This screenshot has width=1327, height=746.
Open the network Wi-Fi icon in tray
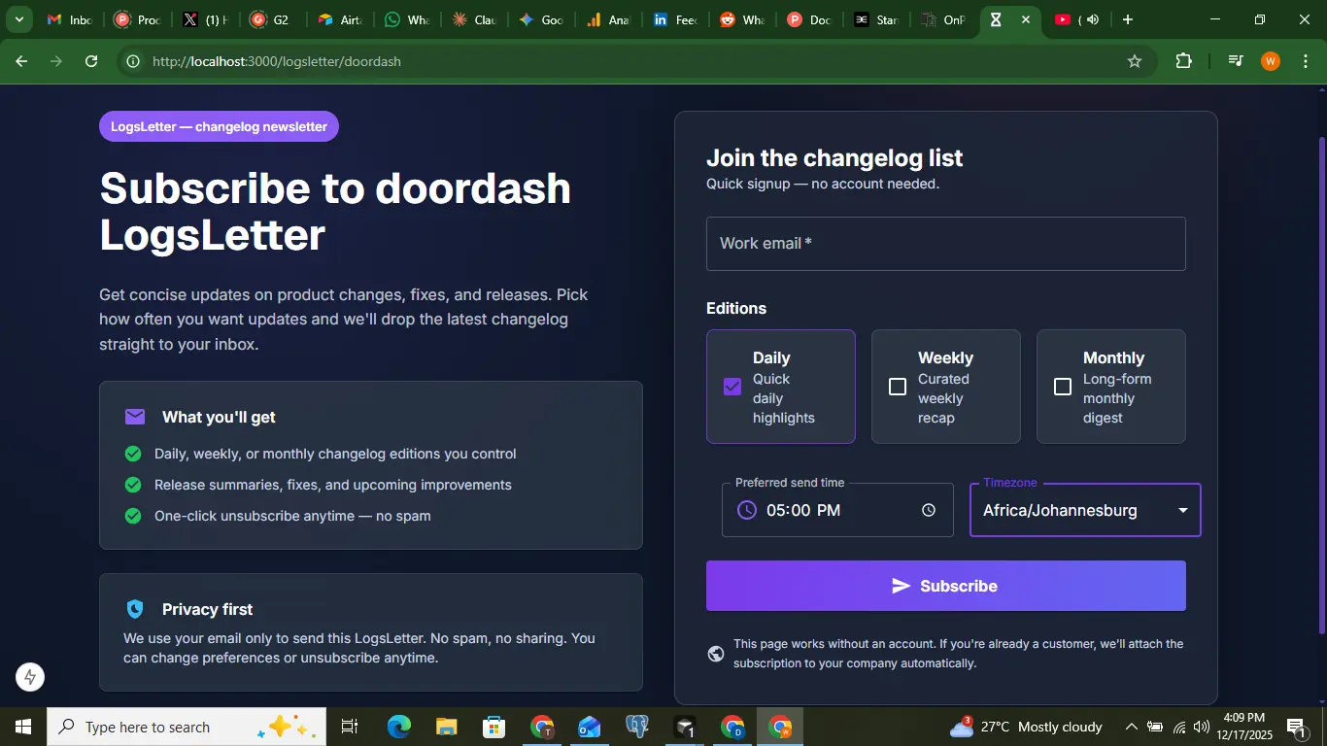1179,727
